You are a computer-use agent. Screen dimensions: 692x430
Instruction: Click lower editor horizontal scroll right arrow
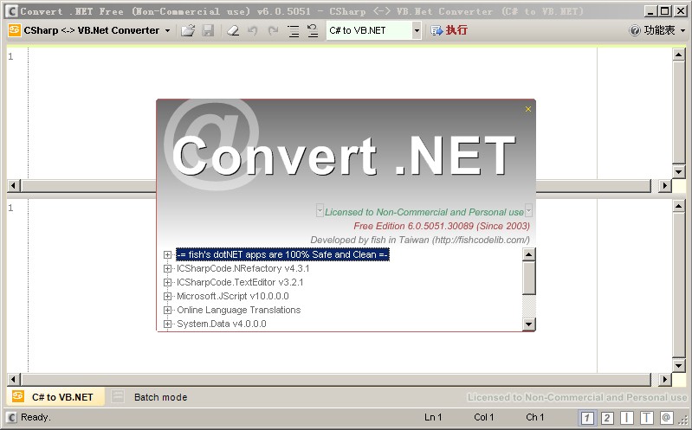coord(664,379)
